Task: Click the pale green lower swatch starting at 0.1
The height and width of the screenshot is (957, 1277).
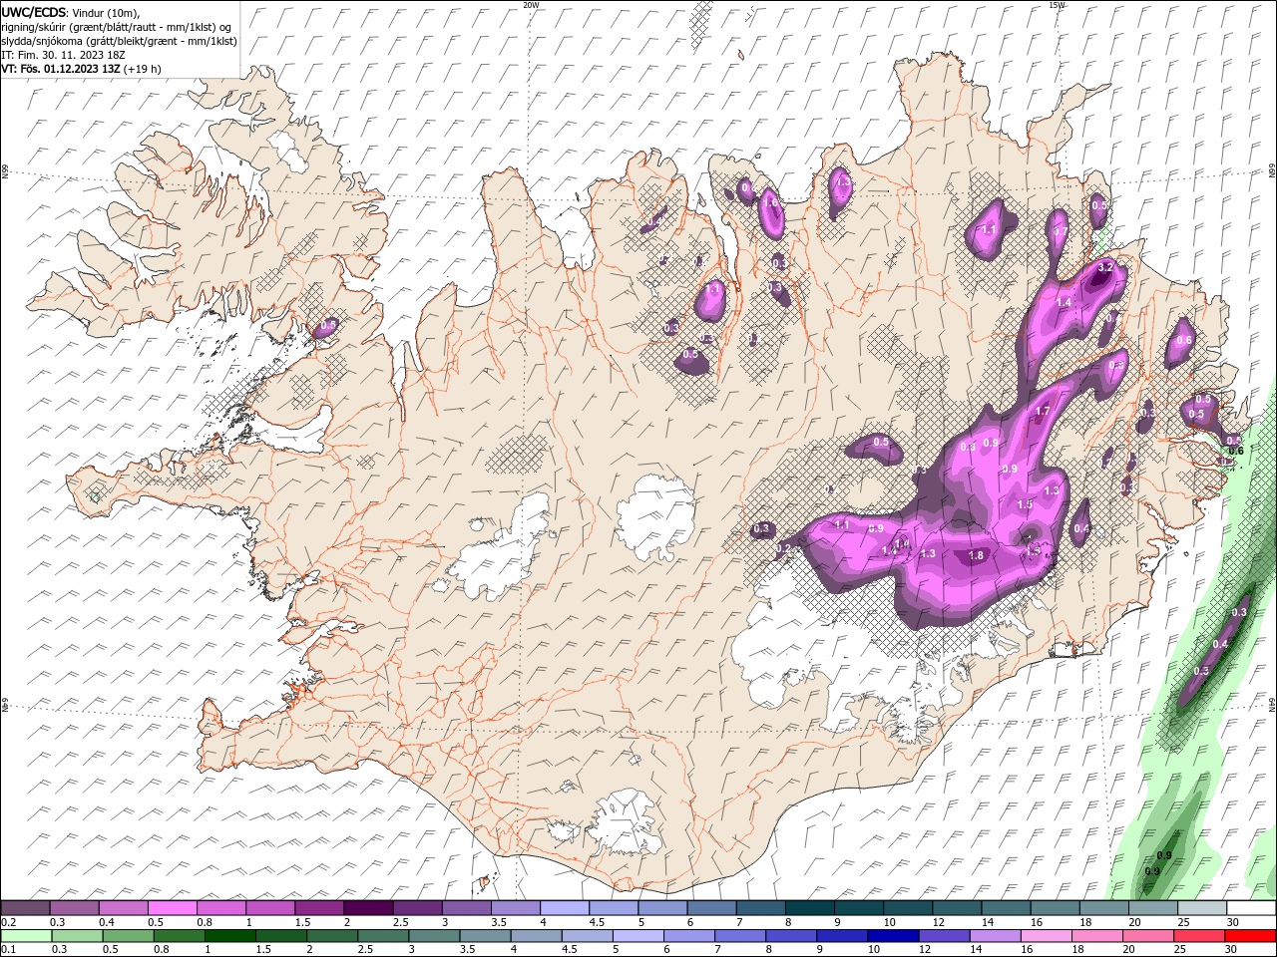Action: (x=26, y=936)
